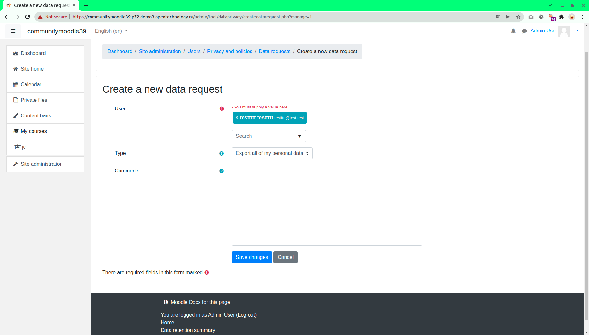Open the Chrome three-dot menu
The height and width of the screenshot is (335, 589).
click(582, 17)
